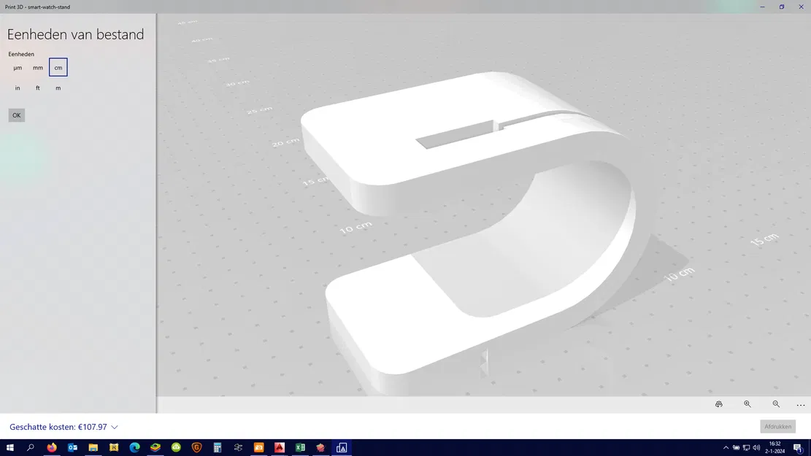
Task: Open the red cube app on taskbar
Action: pyautogui.click(x=320, y=448)
